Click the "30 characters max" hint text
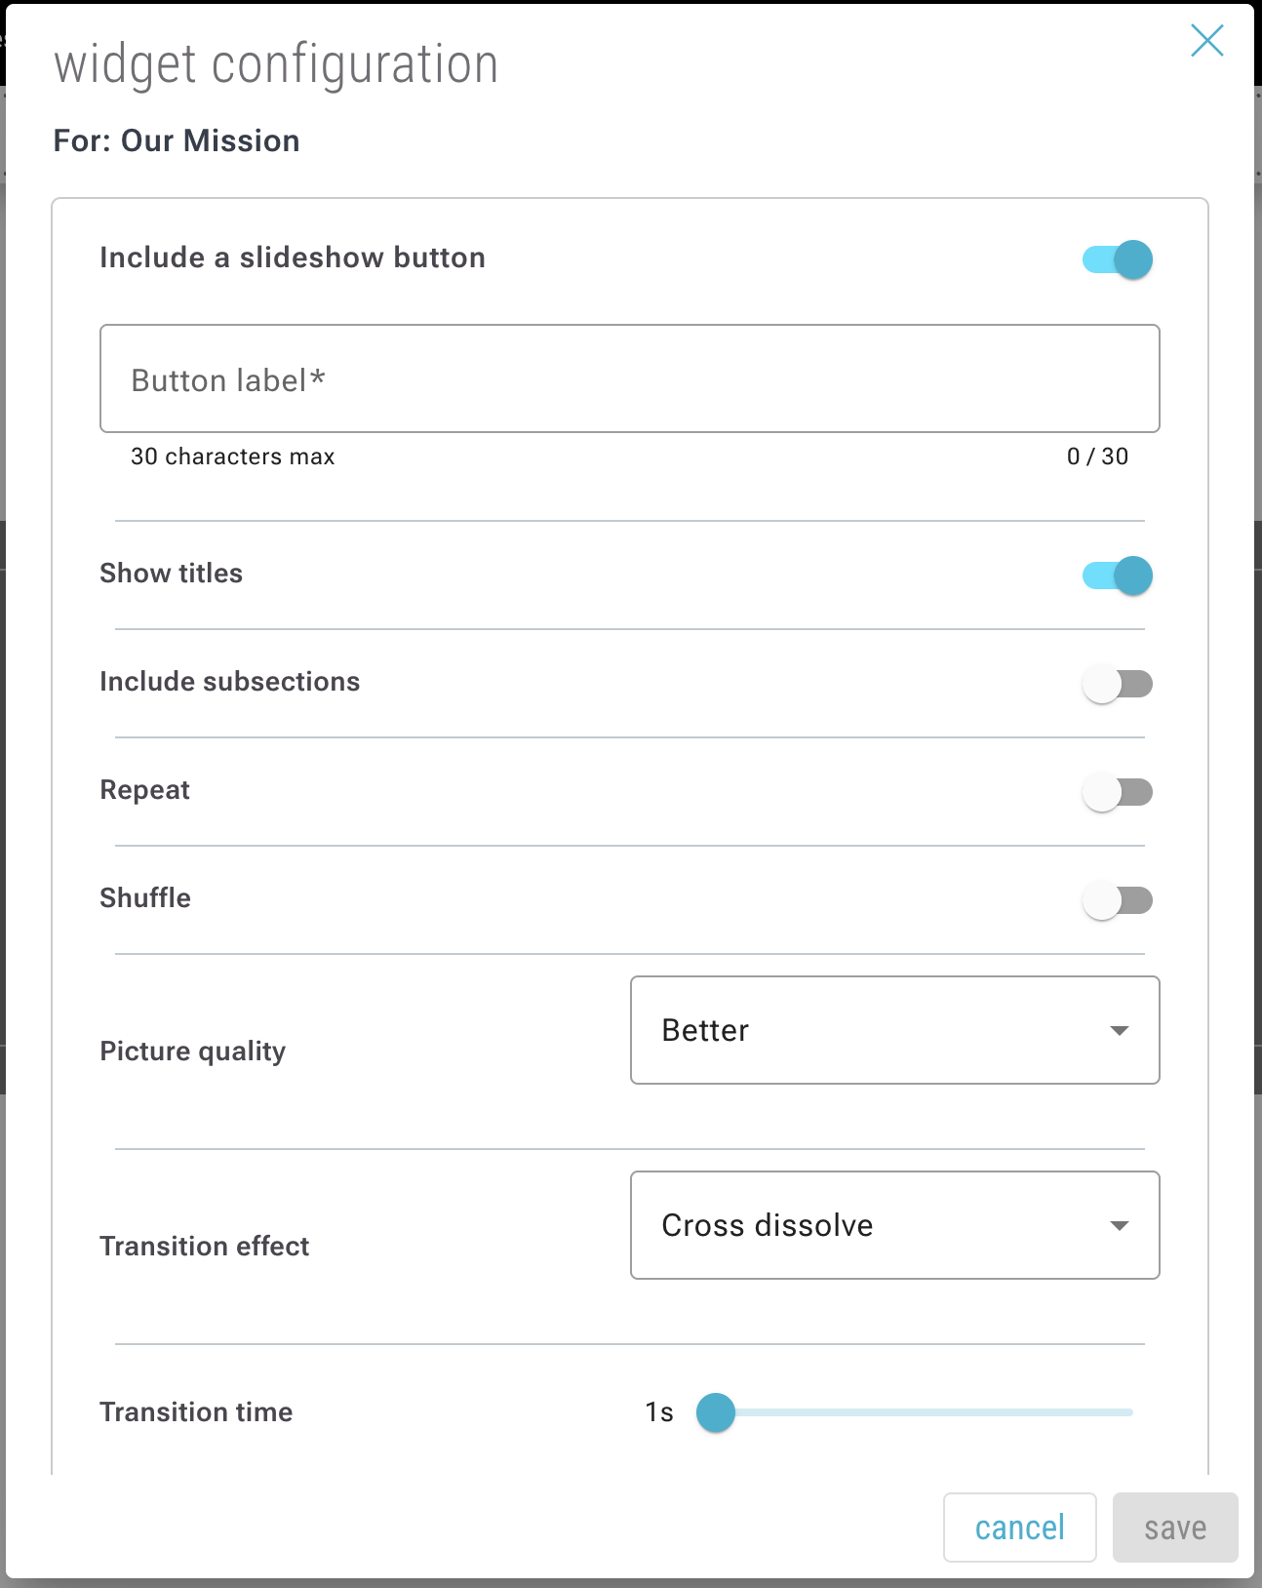This screenshot has width=1262, height=1588. 232,457
